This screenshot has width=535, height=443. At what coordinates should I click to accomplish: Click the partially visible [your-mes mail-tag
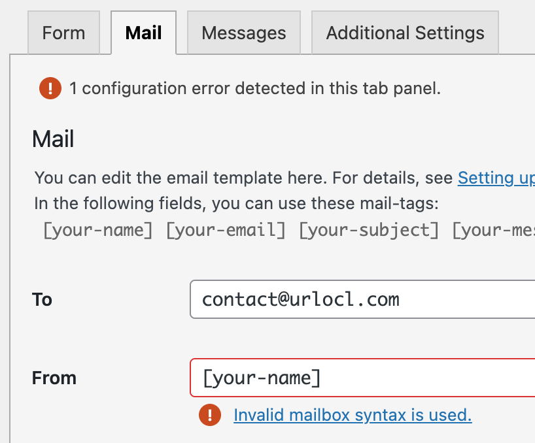(x=493, y=230)
